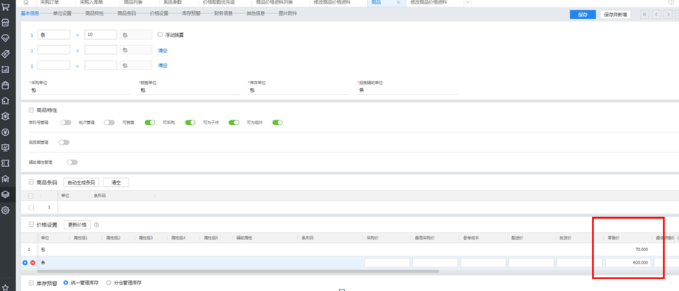Click the blue 保存 button
Screen dimensions: 679x291
point(582,14)
